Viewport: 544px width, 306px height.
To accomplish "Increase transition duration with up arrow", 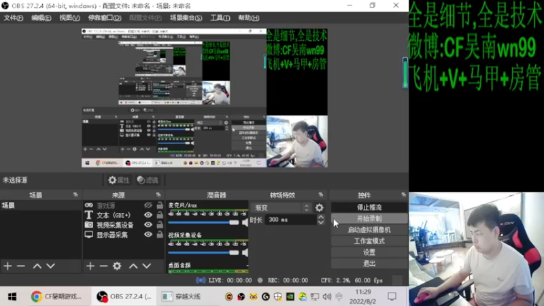I will pyautogui.click(x=321, y=217).
